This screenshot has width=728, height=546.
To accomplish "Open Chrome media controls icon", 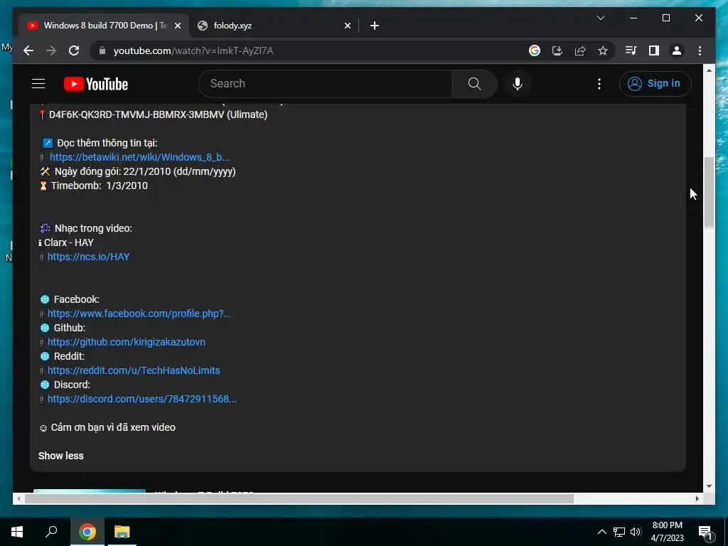I will (x=631, y=50).
